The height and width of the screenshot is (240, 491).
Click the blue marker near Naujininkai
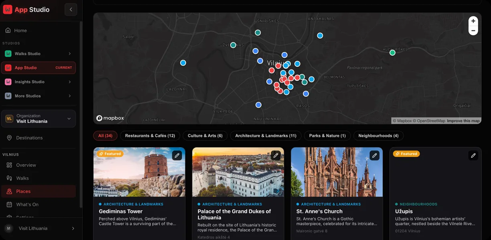tap(258, 105)
